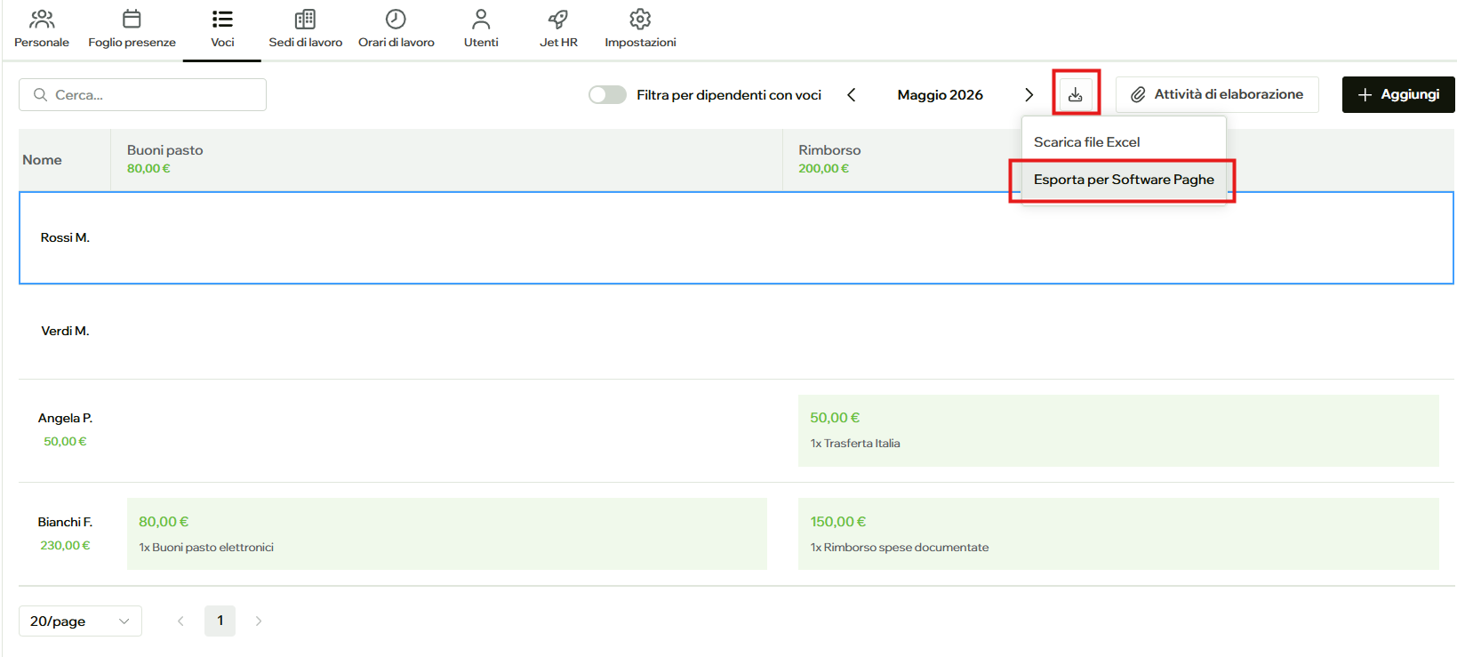Select page 1 in pagination
The image size is (1457, 657).
220,621
